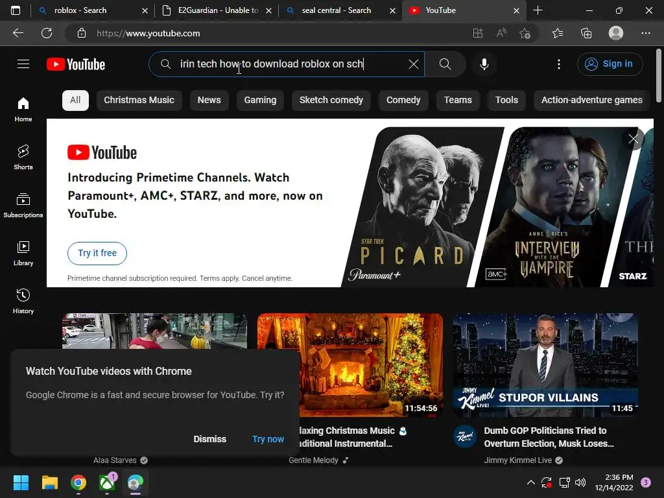Screen dimensions: 664x498
Task: Open Edge Collections
Action: coord(586,33)
